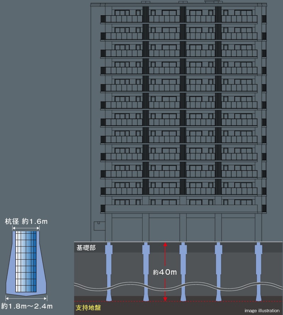Select the small box on the building's lower left wall
This screenshot has height=315, width=283.
pos(97,224)
